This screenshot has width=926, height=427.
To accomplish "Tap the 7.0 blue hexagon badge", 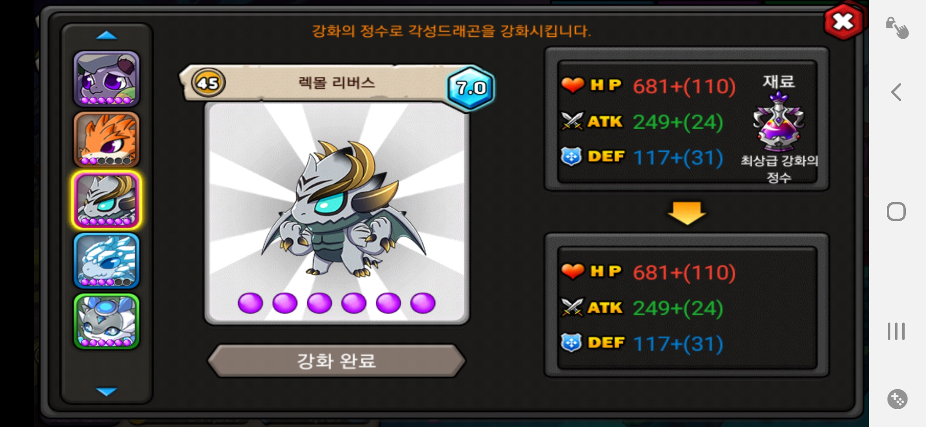I will [471, 88].
